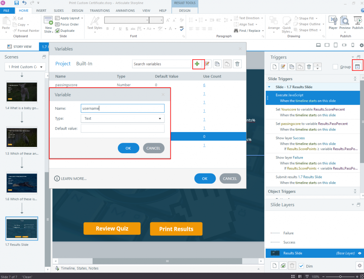Screen dimensions: 364x279
Task: Collapse Slide - 1.7 Results Slide triggers
Action: (269, 87)
